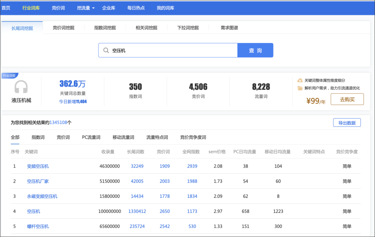Click the 8,228 流量词 statistic
375x237 pixels.
click(261, 90)
